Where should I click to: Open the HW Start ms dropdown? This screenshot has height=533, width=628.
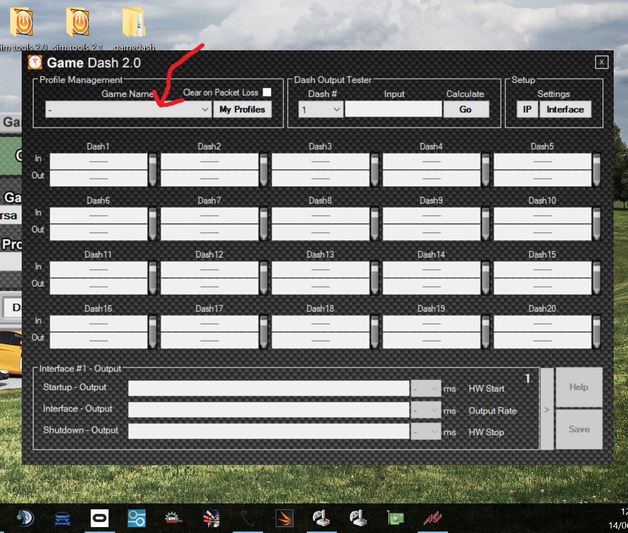(x=426, y=389)
